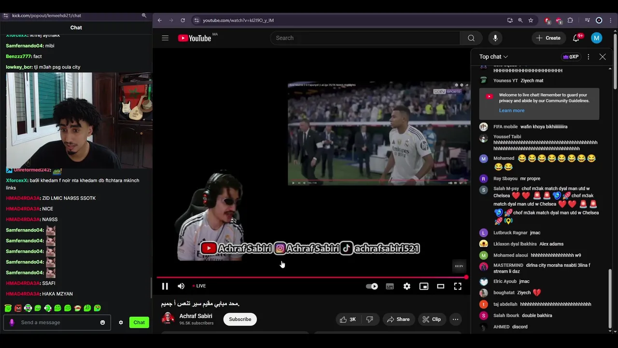Click purple microphone icon in Kick chat

pos(12,322)
